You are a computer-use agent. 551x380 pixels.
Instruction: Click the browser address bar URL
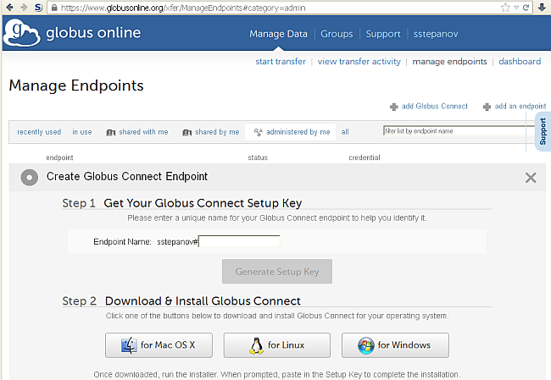click(183, 8)
